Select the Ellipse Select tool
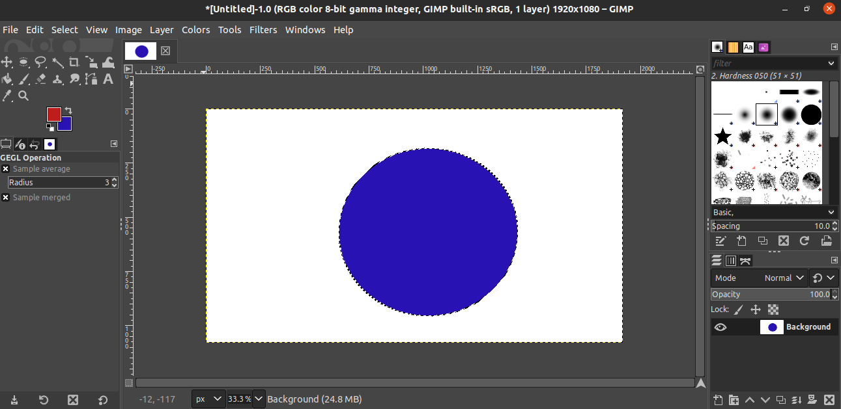The height and width of the screenshot is (409, 841). tap(23, 62)
